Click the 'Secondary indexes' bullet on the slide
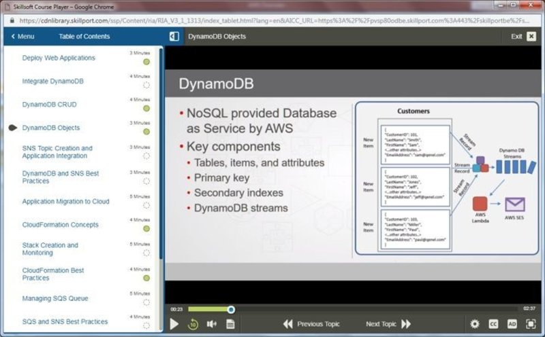This screenshot has width=545, height=337. (238, 193)
